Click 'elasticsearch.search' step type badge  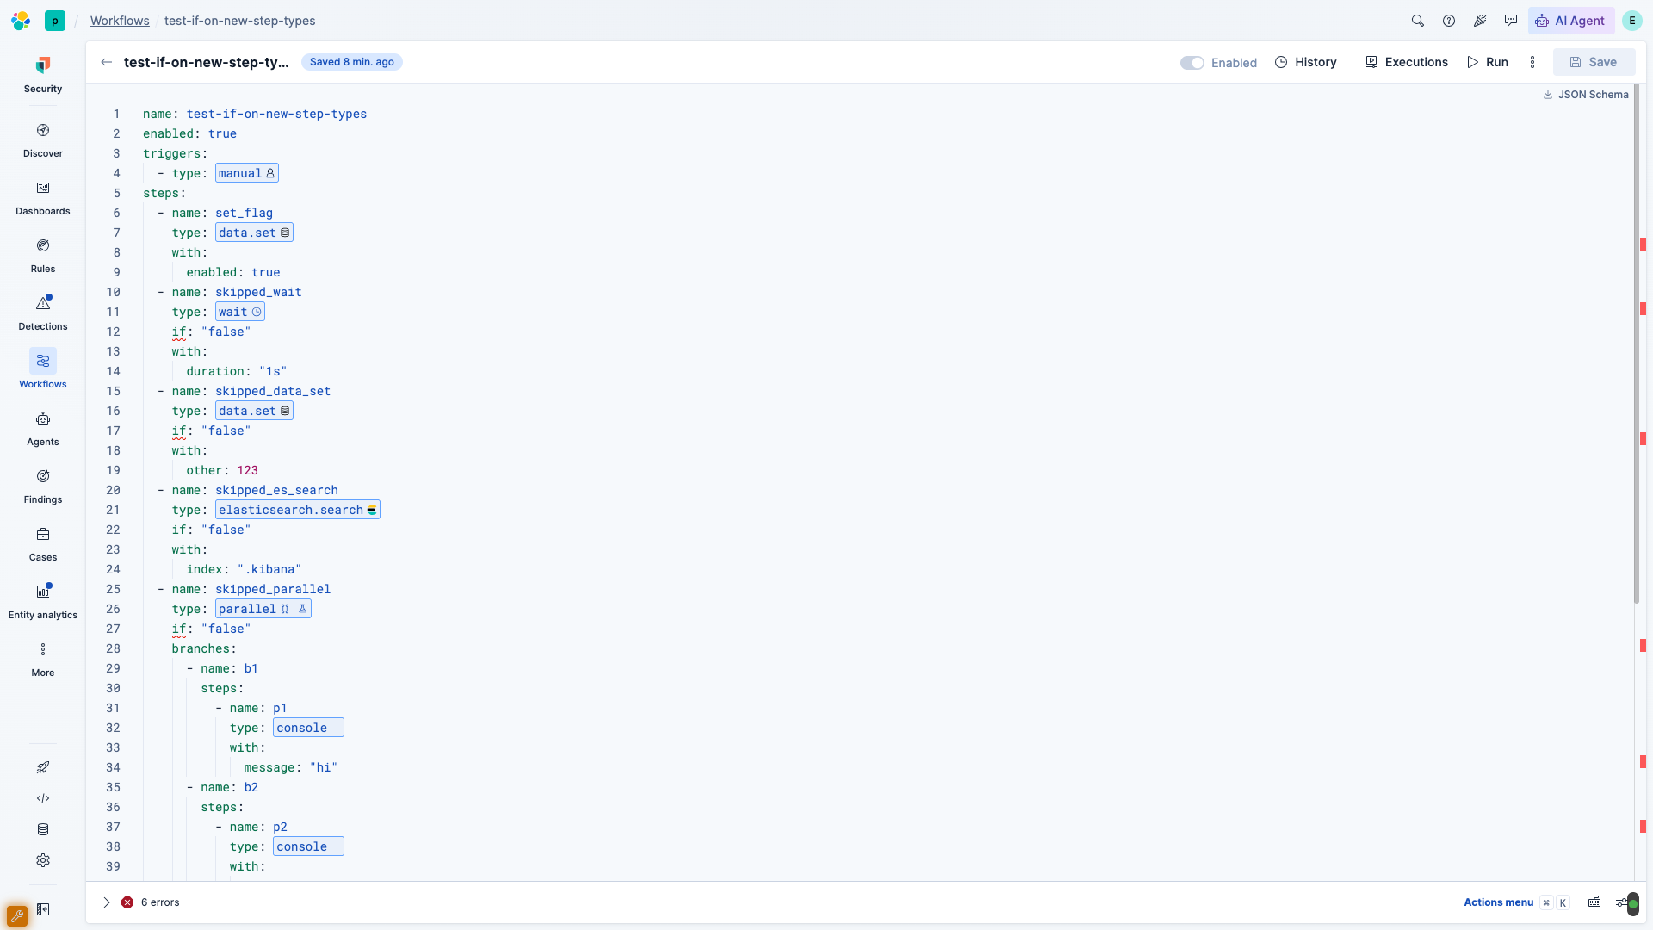[298, 510]
